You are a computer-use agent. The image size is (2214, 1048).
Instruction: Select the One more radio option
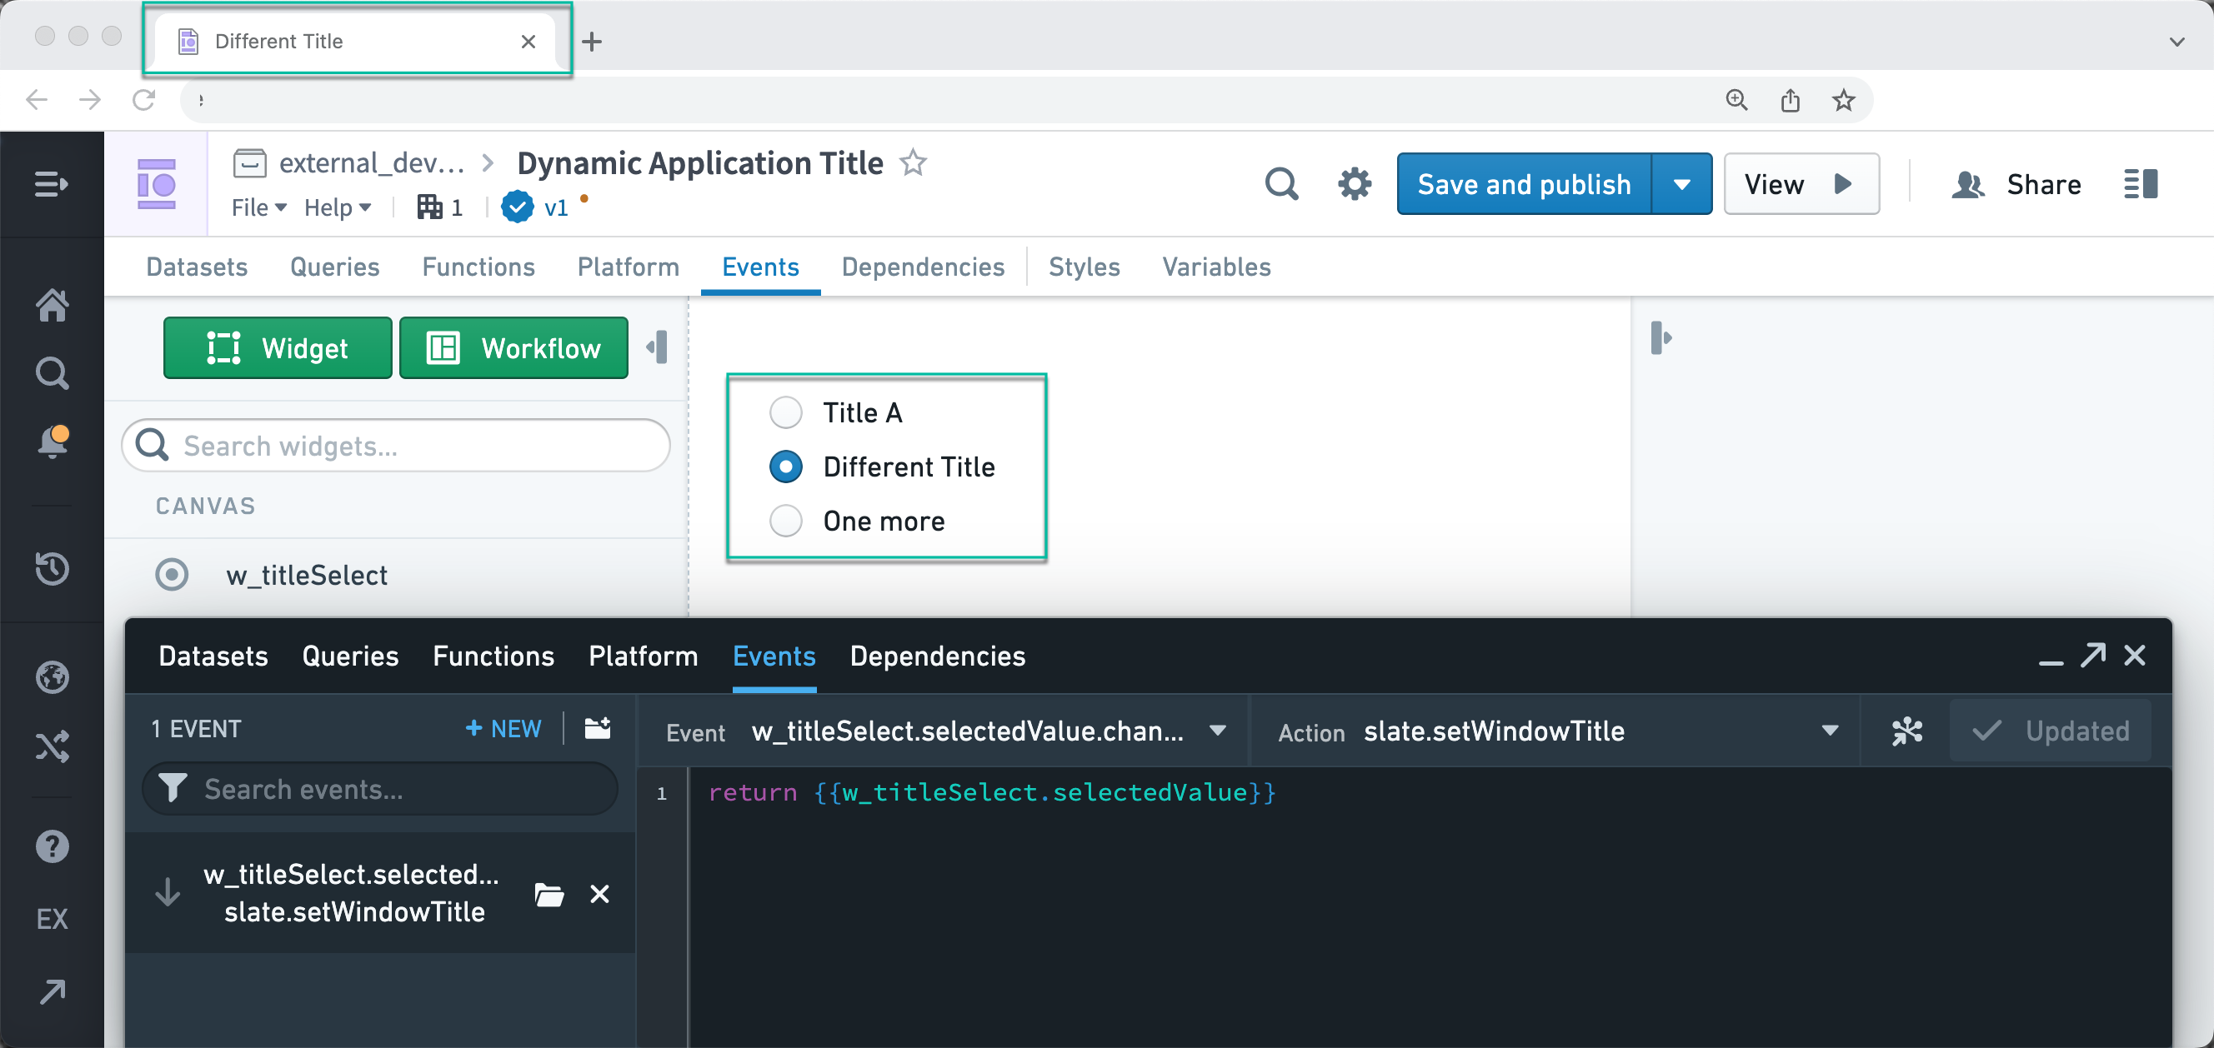[x=785, y=521]
